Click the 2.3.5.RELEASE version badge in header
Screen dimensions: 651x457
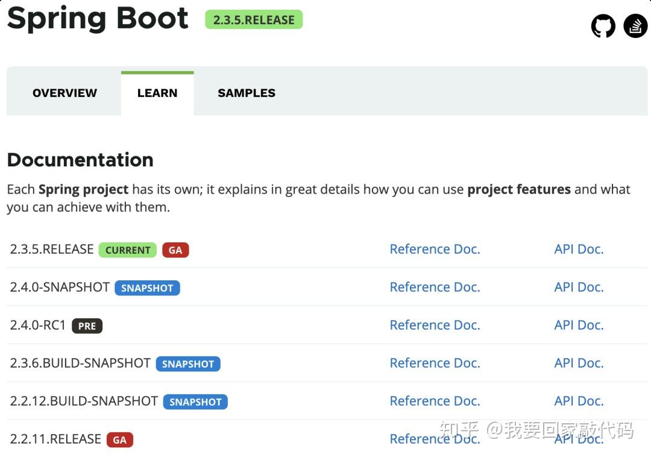tap(253, 20)
